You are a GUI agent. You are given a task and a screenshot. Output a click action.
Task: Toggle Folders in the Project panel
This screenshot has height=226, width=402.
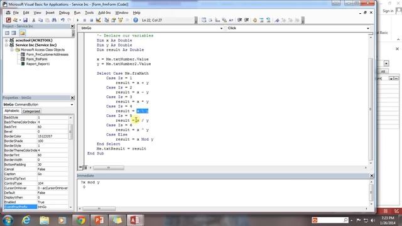tap(22, 33)
